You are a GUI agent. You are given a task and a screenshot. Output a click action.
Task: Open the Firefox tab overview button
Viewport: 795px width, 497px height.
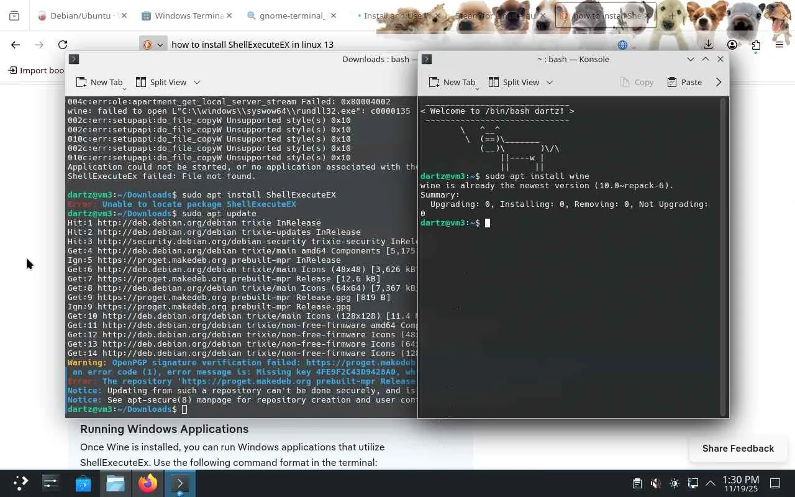[x=14, y=16]
